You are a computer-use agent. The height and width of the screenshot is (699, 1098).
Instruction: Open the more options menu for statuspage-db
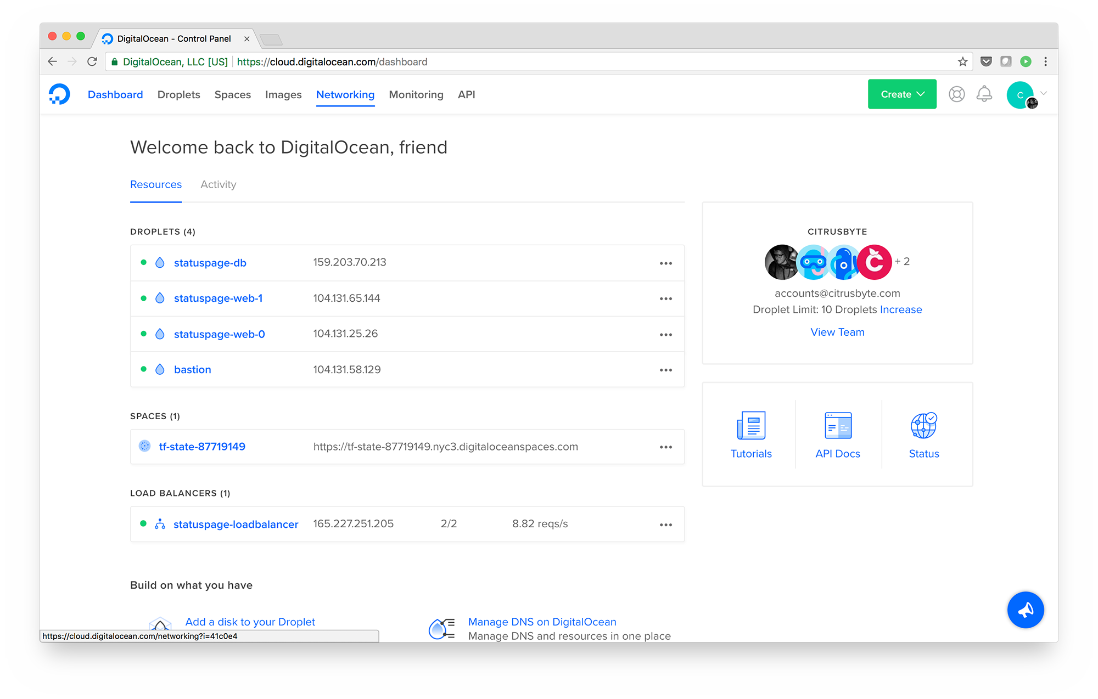(665, 263)
